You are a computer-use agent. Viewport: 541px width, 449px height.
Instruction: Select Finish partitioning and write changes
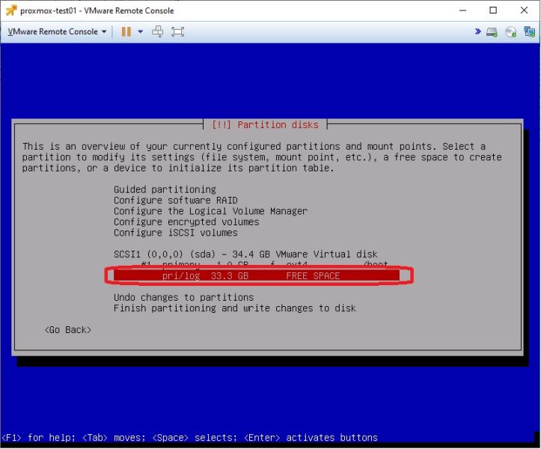click(235, 308)
